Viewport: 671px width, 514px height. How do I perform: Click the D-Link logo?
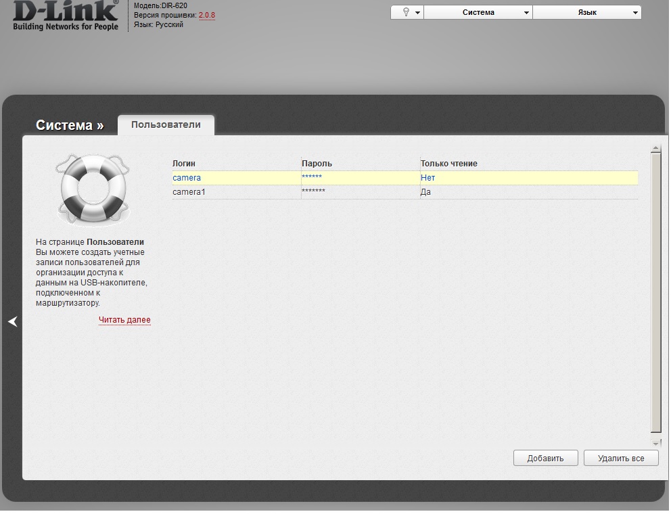pos(66,16)
